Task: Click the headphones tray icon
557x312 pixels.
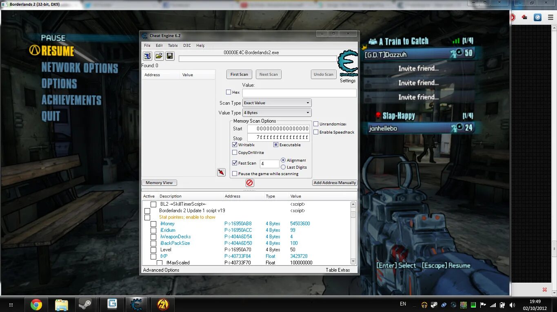Action: pos(424,305)
